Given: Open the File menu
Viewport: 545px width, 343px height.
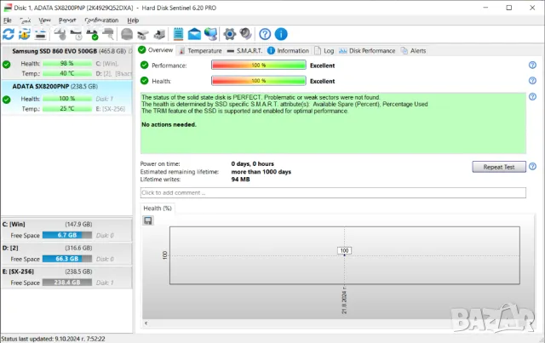Looking at the screenshot, I should pyautogui.click(x=8, y=20).
